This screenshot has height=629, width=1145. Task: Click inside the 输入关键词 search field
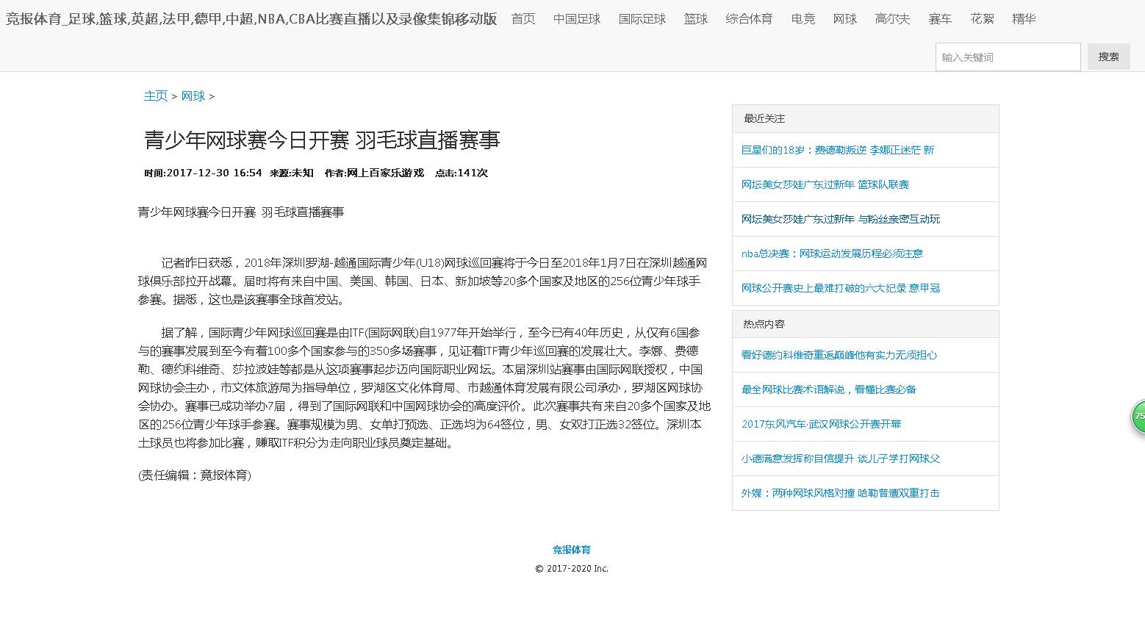tap(1007, 57)
